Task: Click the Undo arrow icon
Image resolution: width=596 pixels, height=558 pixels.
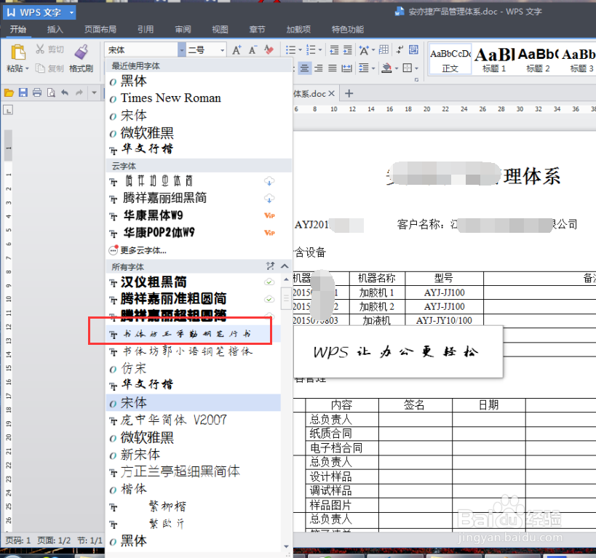Action: pos(65,92)
